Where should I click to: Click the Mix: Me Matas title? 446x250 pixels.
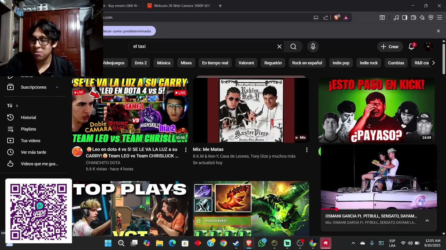click(x=208, y=149)
